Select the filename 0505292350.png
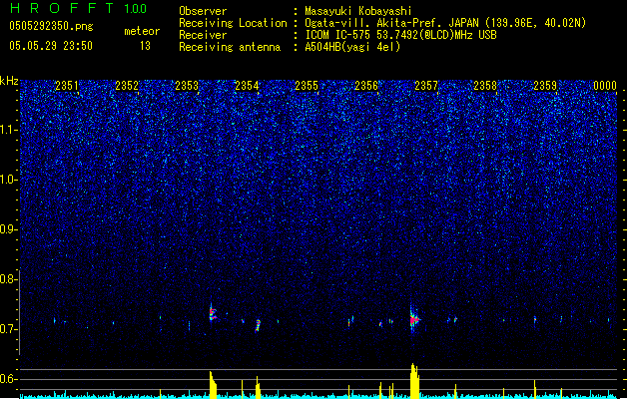628x399 pixels. 51,26
